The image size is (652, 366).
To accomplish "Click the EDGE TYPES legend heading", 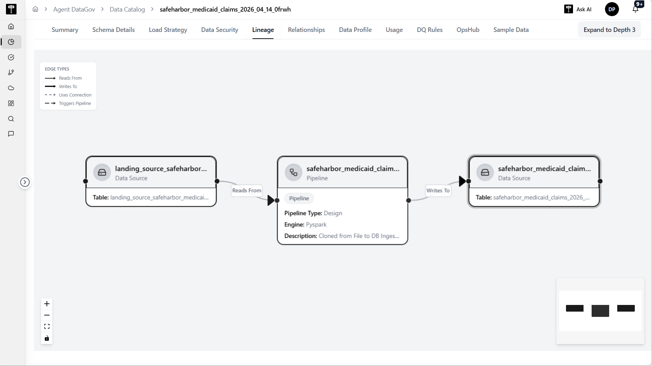I will [x=57, y=69].
